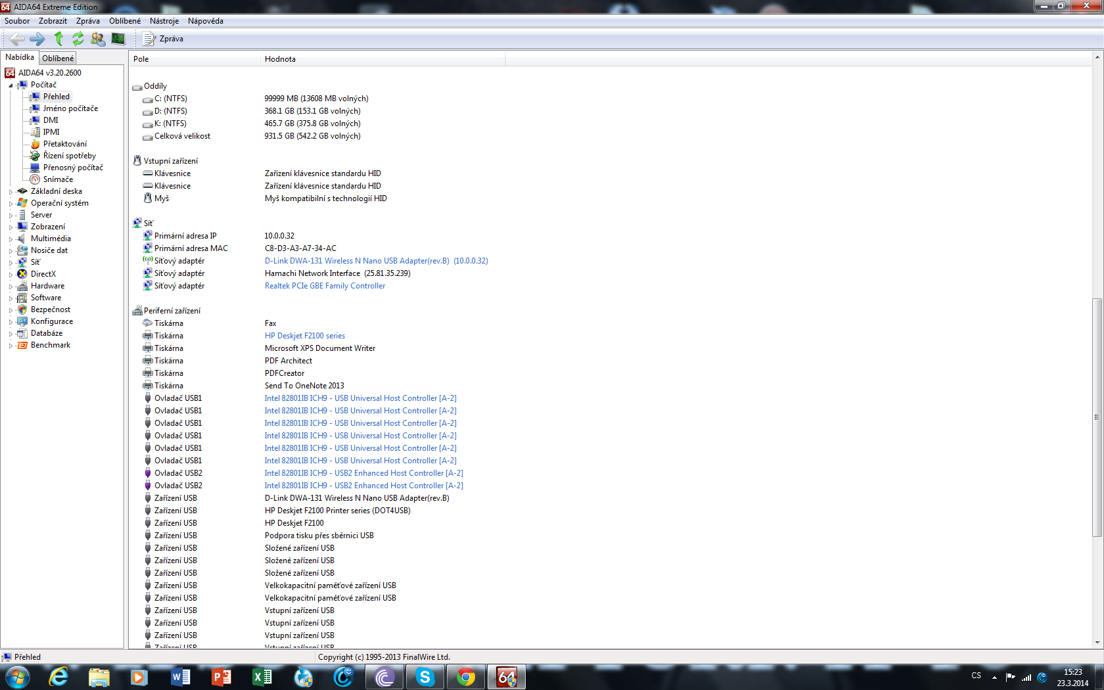
Task: Collapse the Počítač tree node
Action: pyautogui.click(x=11, y=85)
